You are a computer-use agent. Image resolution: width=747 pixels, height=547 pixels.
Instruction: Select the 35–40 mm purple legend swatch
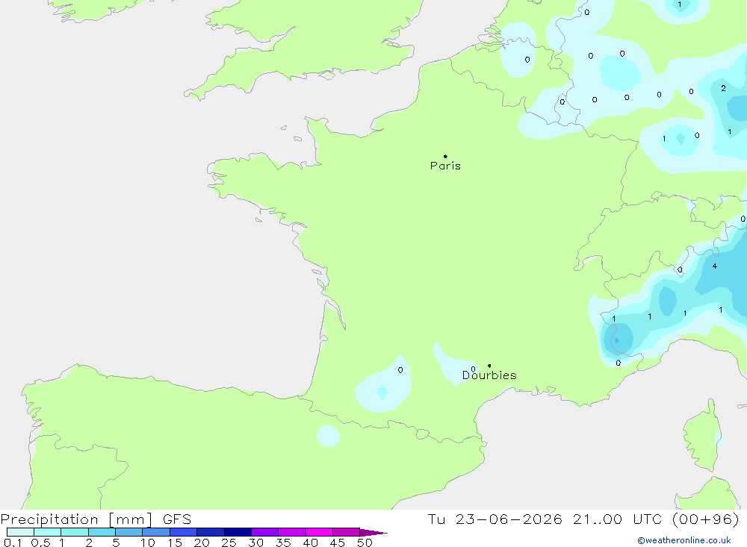pyautogui.click(x=292, y=532)
